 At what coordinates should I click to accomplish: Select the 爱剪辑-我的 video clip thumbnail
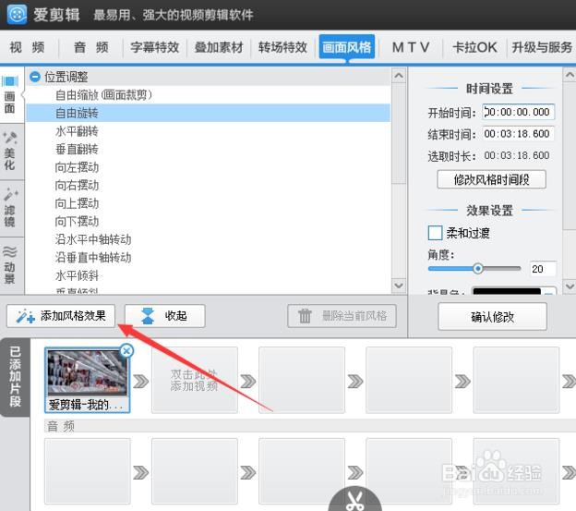click(x=88, y=380)
